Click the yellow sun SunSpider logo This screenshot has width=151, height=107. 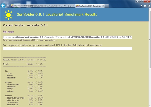tap(9, 15)
